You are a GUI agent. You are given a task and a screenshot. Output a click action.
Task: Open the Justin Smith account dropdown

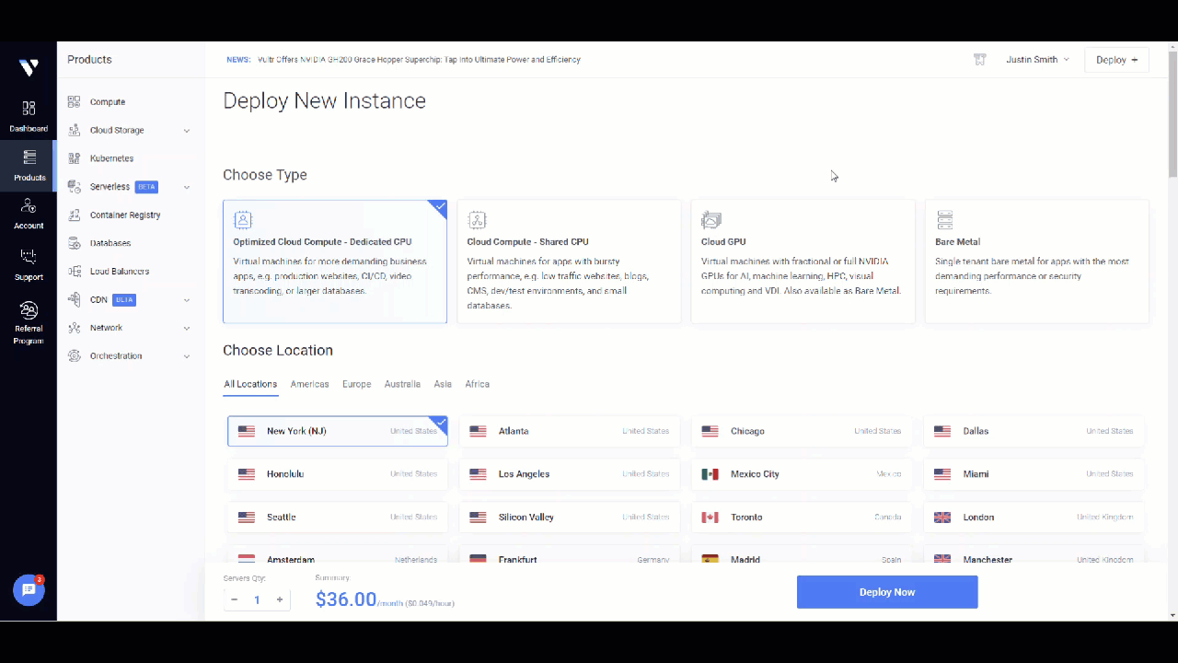[1037, 60]
